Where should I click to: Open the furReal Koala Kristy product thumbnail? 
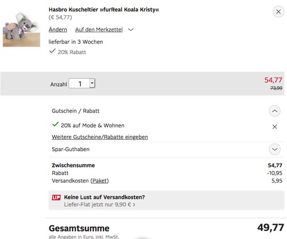point(21,29)
